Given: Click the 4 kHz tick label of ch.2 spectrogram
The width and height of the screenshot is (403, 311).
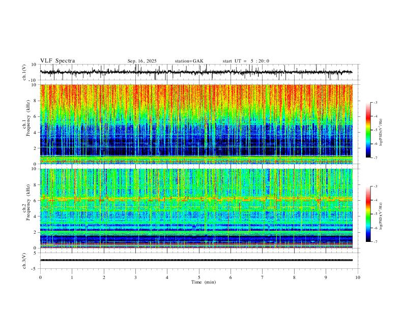Looking at the screenshot, I should pos(36,216).
